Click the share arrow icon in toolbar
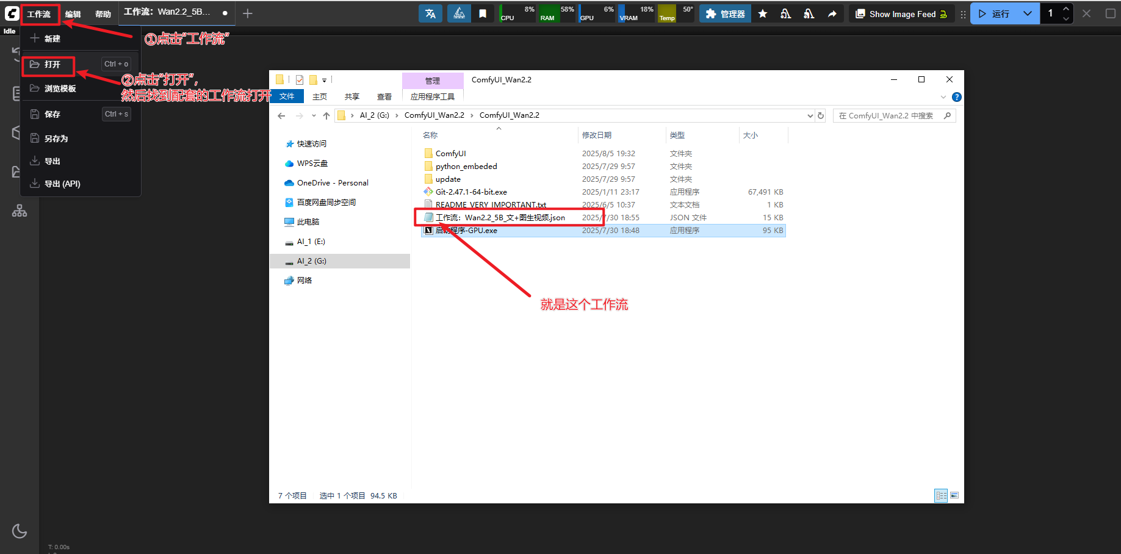Viewport: 1121px width, 554px height. pos(832,13)
